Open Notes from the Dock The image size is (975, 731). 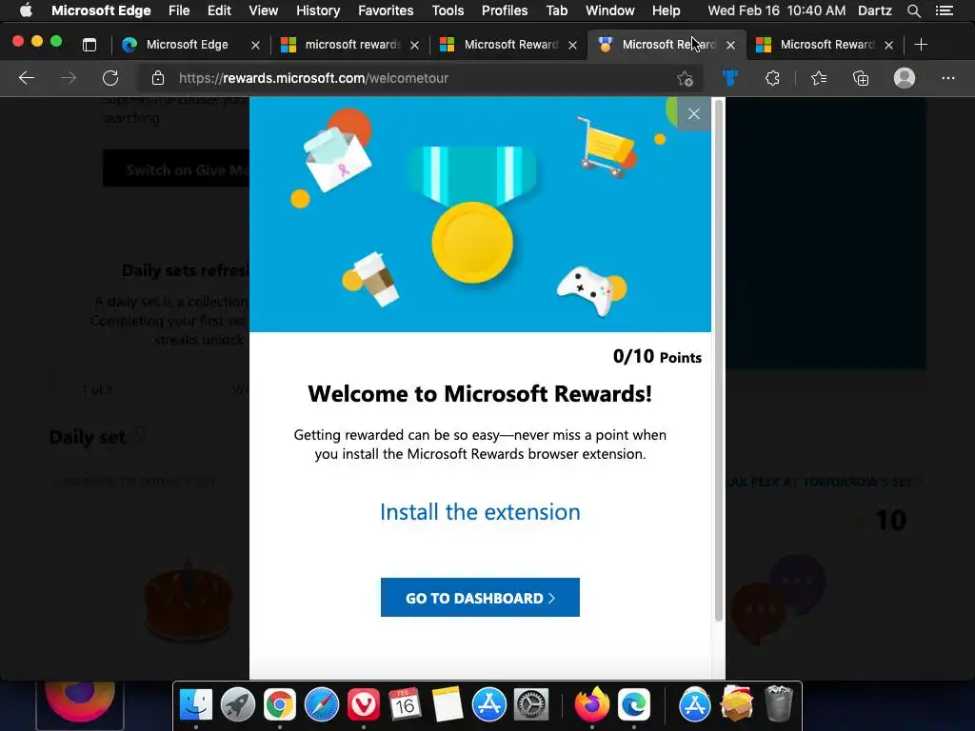point(448,704)
